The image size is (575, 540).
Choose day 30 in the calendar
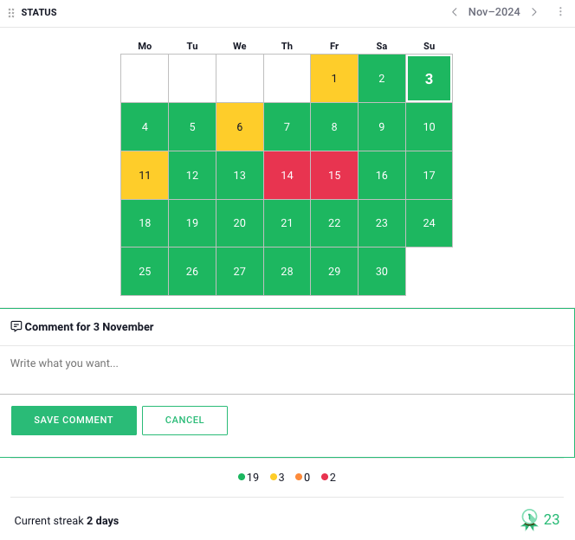382,272
